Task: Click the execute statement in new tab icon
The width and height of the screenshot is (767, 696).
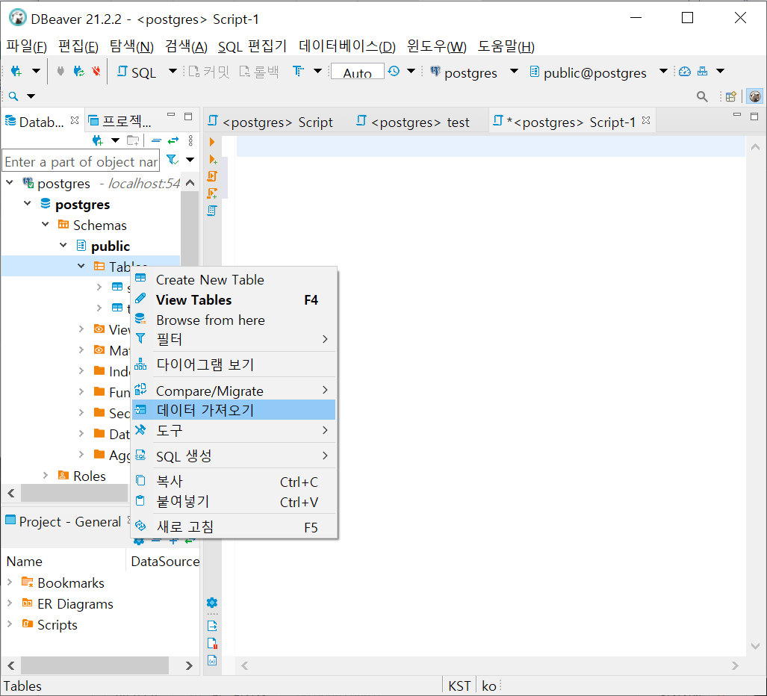Action: tap(213, 160)
